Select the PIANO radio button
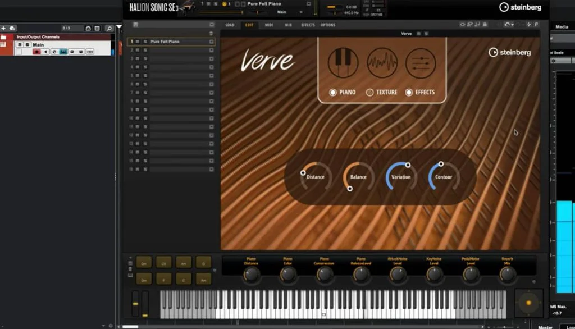Image resolution: width=575 pixels, height=329 pixels. click(332, 93)
